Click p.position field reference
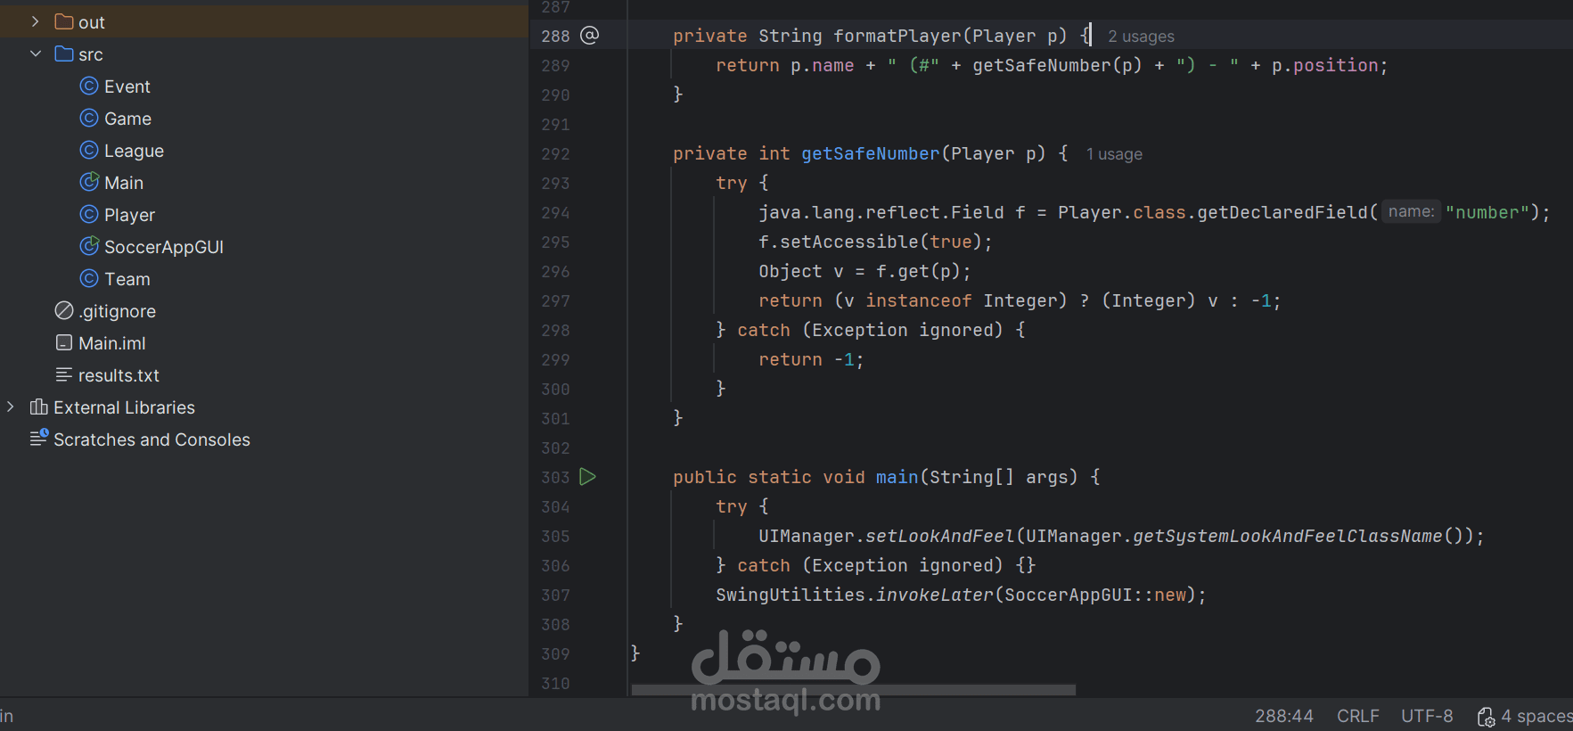 [1324, 65]
